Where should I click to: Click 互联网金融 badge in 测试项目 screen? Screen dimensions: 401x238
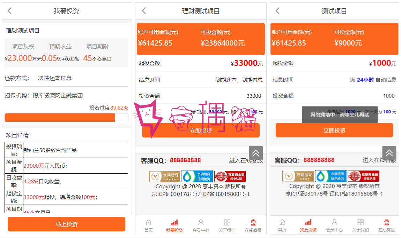363,176
